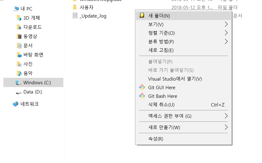Expand arrow next to 액세스 권한 부여
The image size is (262, 163).
tap(226, 116)
